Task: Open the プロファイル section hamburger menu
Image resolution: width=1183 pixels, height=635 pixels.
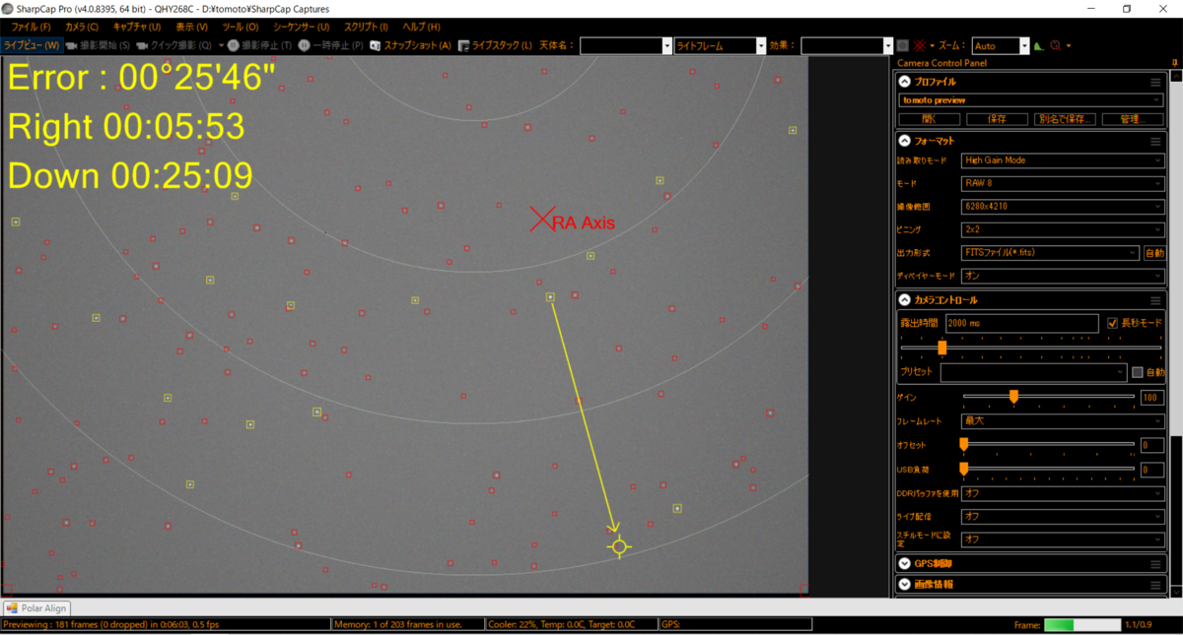Action: pyautogui.click(x=1155, y=82)
